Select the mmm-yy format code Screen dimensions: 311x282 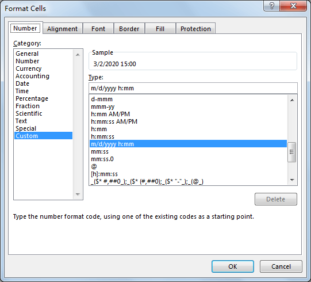tap(188, 106)
